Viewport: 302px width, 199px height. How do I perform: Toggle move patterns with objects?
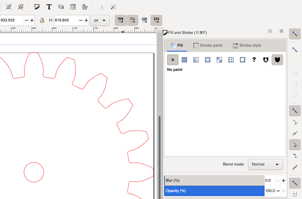point(156,20)
